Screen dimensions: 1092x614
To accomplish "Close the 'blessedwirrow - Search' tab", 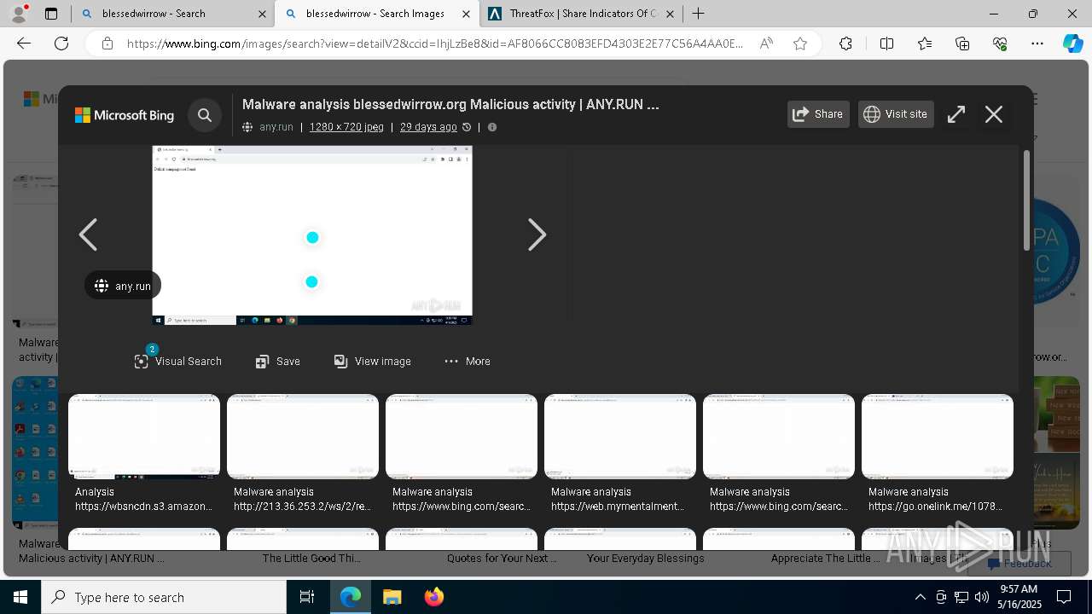I will (262, 14).
